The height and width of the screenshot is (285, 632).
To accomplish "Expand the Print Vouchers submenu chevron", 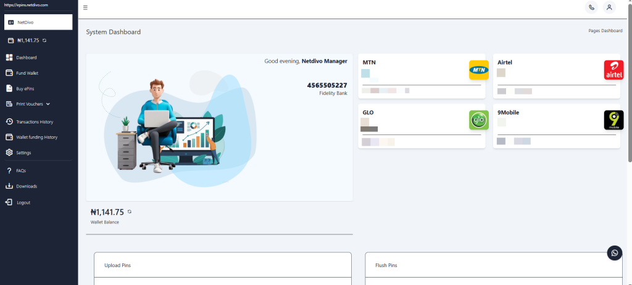I will tap(48, 104).
